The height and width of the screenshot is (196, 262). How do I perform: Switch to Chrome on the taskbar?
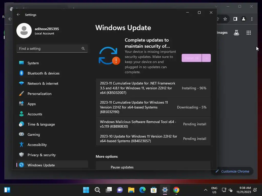(x=176, y=190)
